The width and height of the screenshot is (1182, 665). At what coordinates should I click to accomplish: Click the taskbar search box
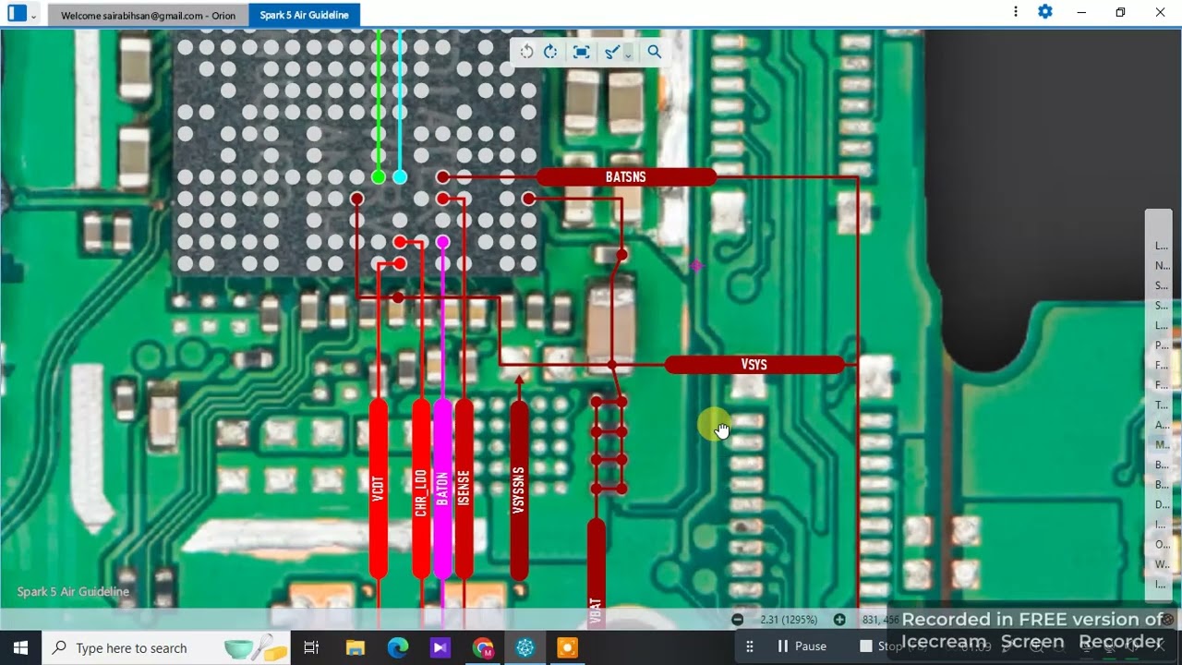point(166,647)
